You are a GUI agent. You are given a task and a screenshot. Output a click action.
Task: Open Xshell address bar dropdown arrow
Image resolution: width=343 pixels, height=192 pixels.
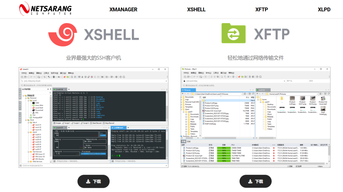pyautogui.click(x=166, y=81)
